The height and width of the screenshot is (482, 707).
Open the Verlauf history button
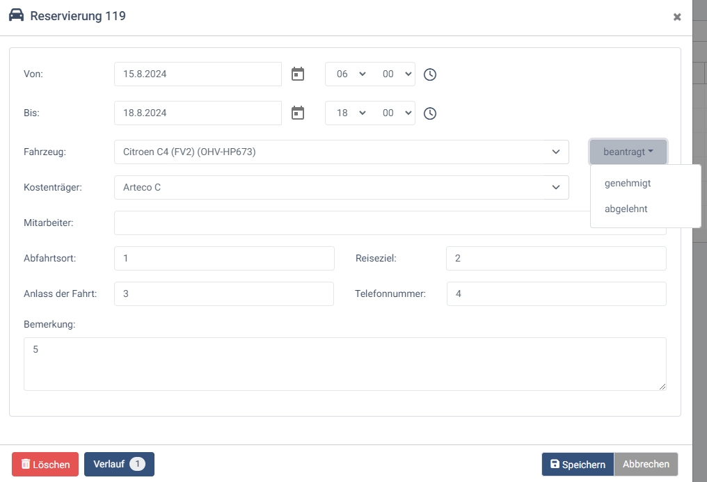pyautogui.click(x=119, y=465)
